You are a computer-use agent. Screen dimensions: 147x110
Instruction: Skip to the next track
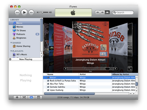click(x=31, y=13)
